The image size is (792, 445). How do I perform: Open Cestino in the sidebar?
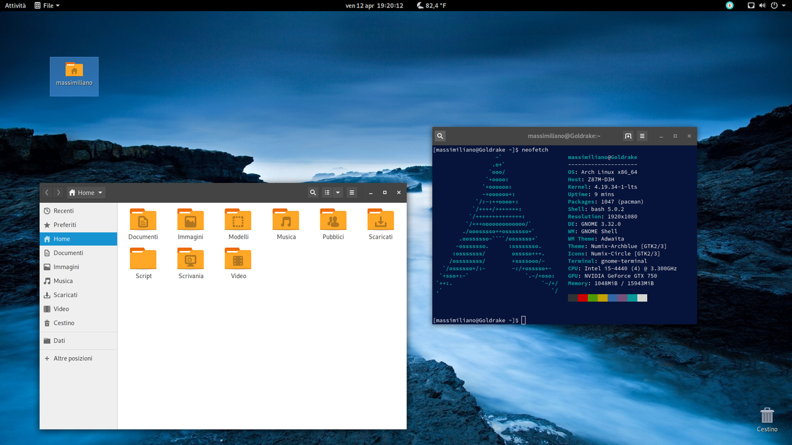pyautogui.click(x=79, y=323)
